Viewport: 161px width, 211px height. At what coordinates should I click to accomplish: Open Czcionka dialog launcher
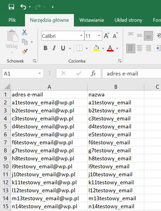point(120,61)
